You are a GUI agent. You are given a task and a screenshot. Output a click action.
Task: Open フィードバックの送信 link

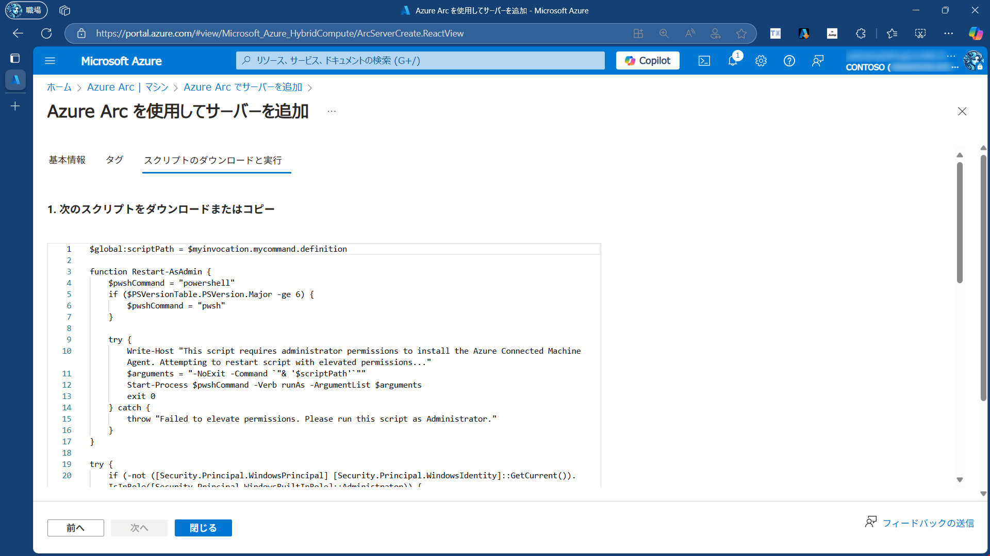pyautogui.click(x=928, y=523)
